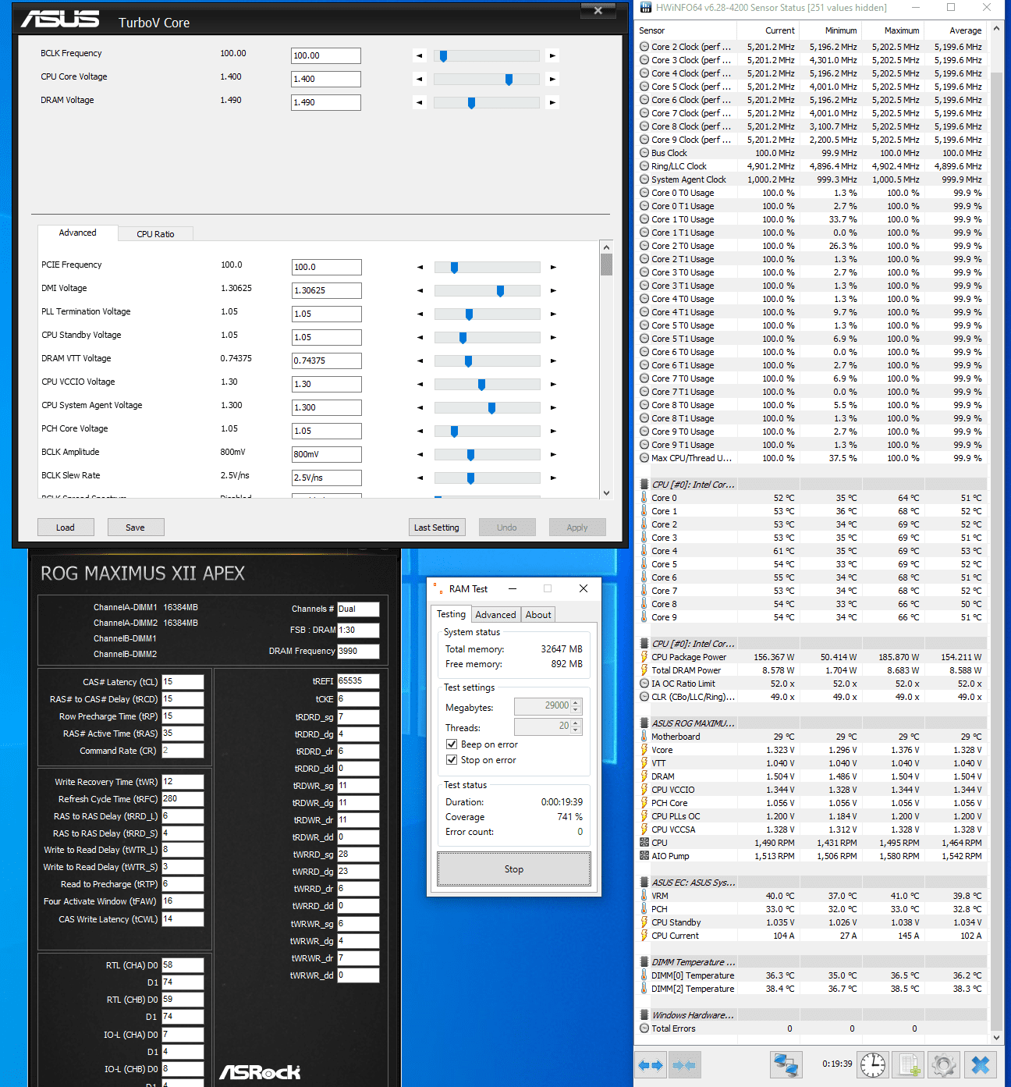
Task: Click the collapse columns arrows icon in HWiNFO
Action: coord(684,1065)
